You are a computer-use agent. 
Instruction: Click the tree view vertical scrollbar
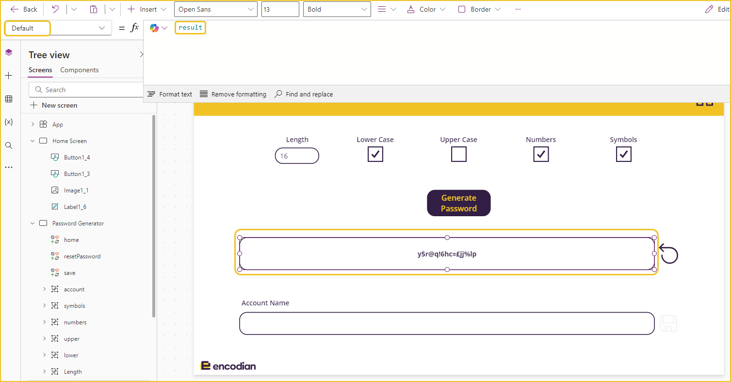[154, 216]
